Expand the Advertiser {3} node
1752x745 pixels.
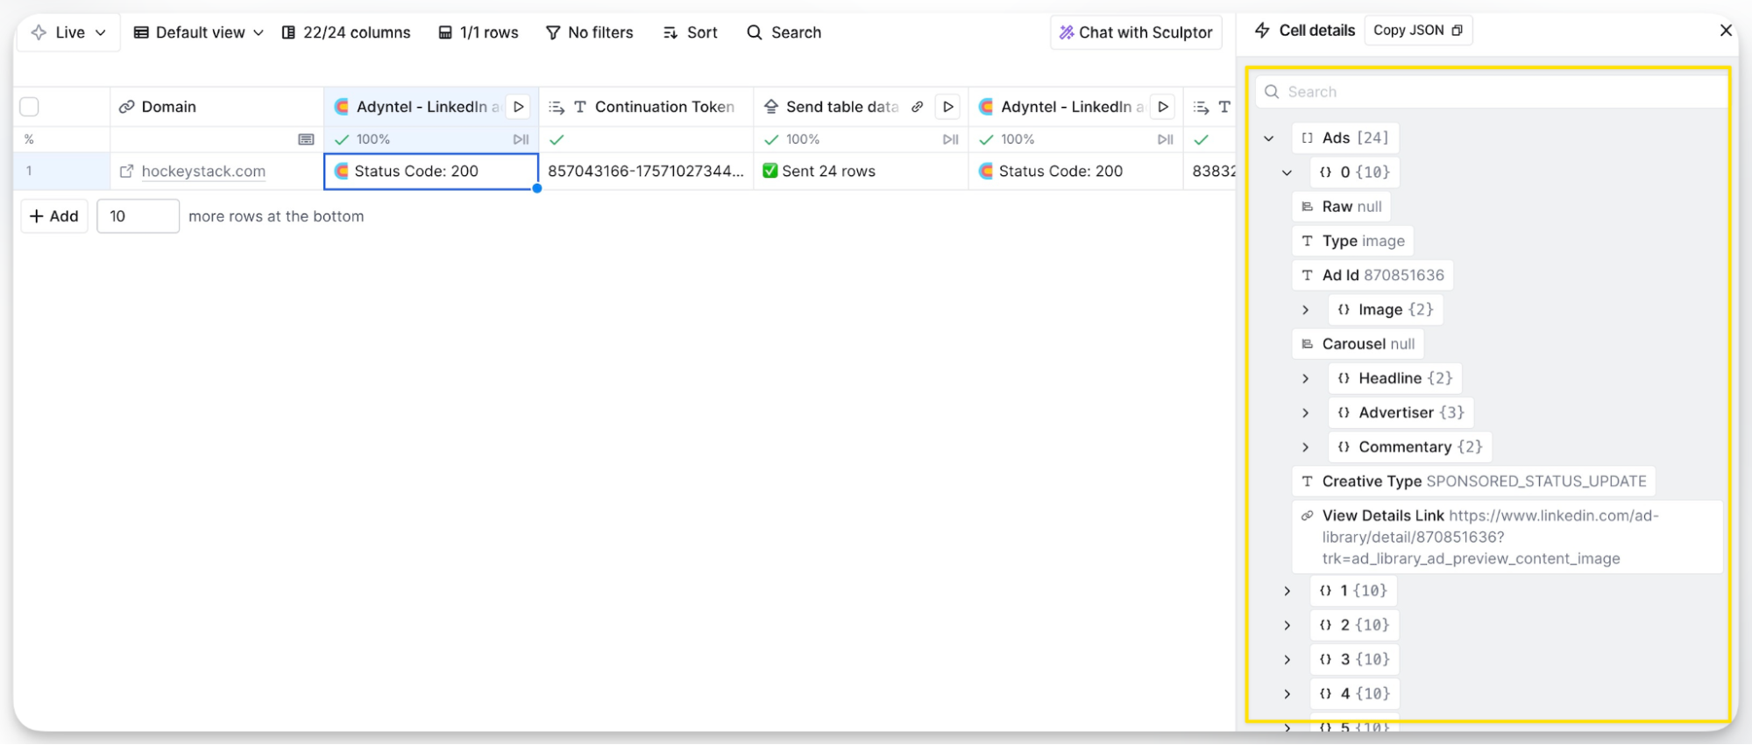1306,412
